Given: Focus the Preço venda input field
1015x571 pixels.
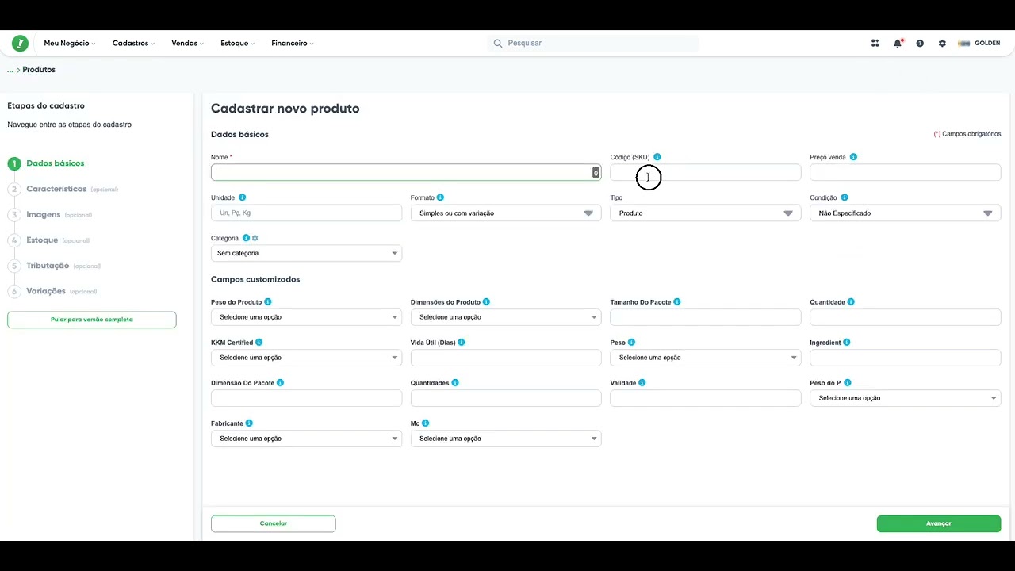Looking at the screenshot, I should [x=905, y=172].
